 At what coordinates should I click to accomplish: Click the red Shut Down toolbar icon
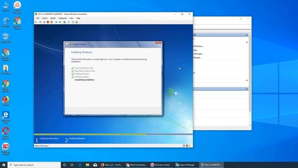[48, 22]
